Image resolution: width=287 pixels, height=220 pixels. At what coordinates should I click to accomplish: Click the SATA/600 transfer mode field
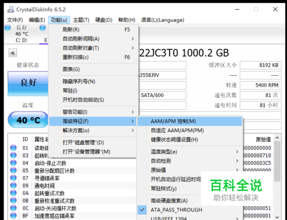(x=162, y=95)
